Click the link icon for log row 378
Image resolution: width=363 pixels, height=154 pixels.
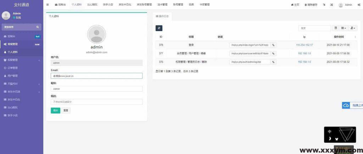coord(273,45)
